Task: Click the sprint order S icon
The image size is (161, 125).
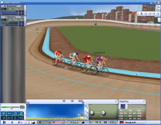Action: click(x=16, y=118)
